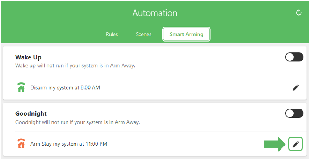Enable the Wake Up toggle switch
The image size is (311, 160).
294,57
